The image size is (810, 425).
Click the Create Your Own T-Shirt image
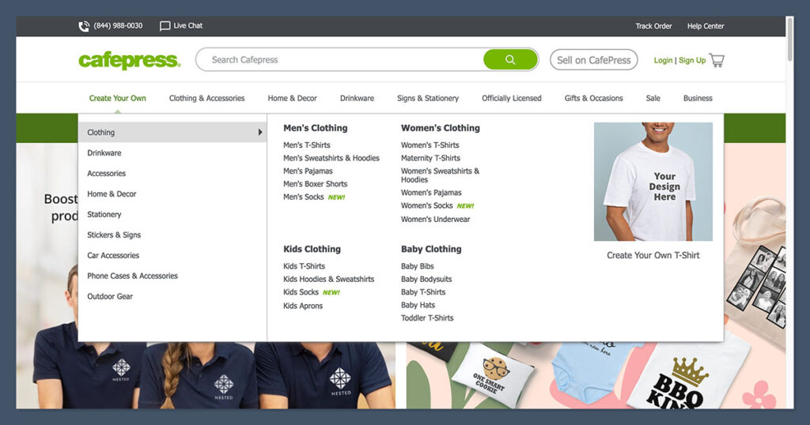coord(653,182)
